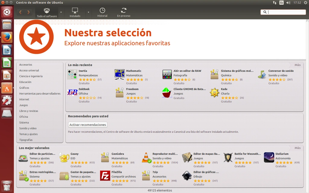This screenshot has height=193, width=309.
Task: Open the Mathomatic app icon
Action: (119, 74)
